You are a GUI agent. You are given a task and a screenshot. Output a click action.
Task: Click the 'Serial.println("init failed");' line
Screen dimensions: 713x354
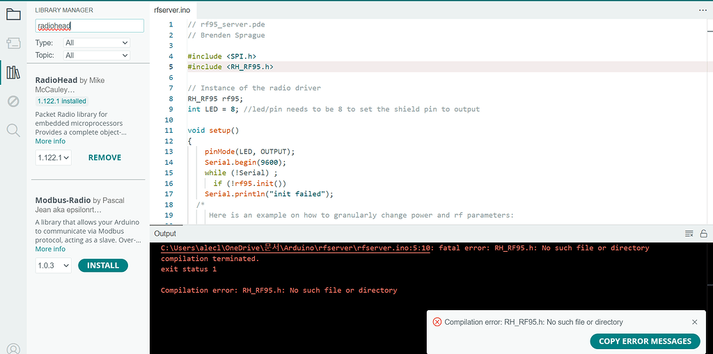(269, 194)
